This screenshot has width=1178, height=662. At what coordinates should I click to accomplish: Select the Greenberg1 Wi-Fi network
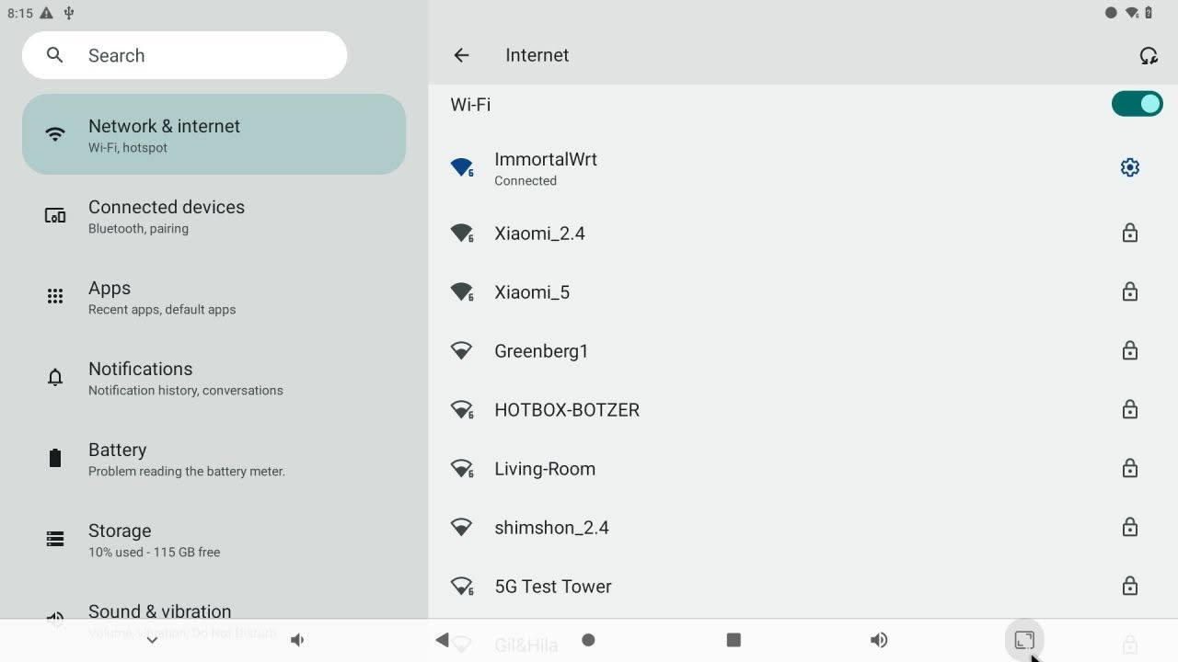tap(803, 351)
